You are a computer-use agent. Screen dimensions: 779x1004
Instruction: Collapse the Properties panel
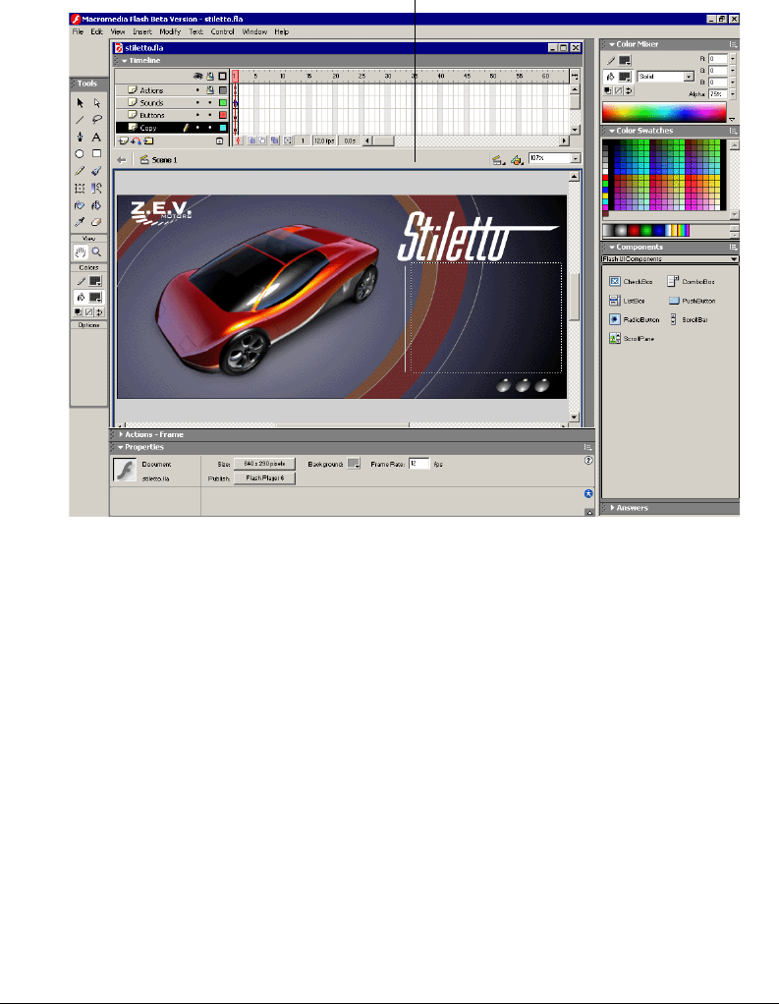point(121,447)
